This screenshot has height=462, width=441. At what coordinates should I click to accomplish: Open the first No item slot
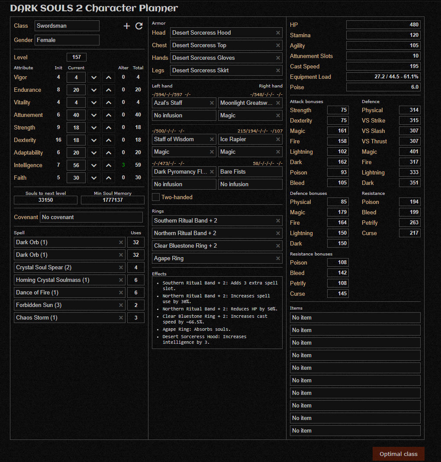tap(355, 318)
